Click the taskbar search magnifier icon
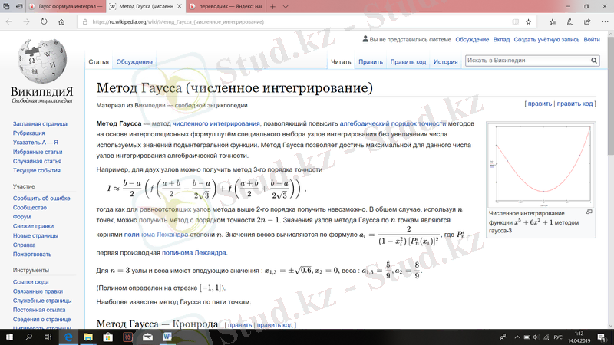Screen dimensions: 614x345 point(29,336)
